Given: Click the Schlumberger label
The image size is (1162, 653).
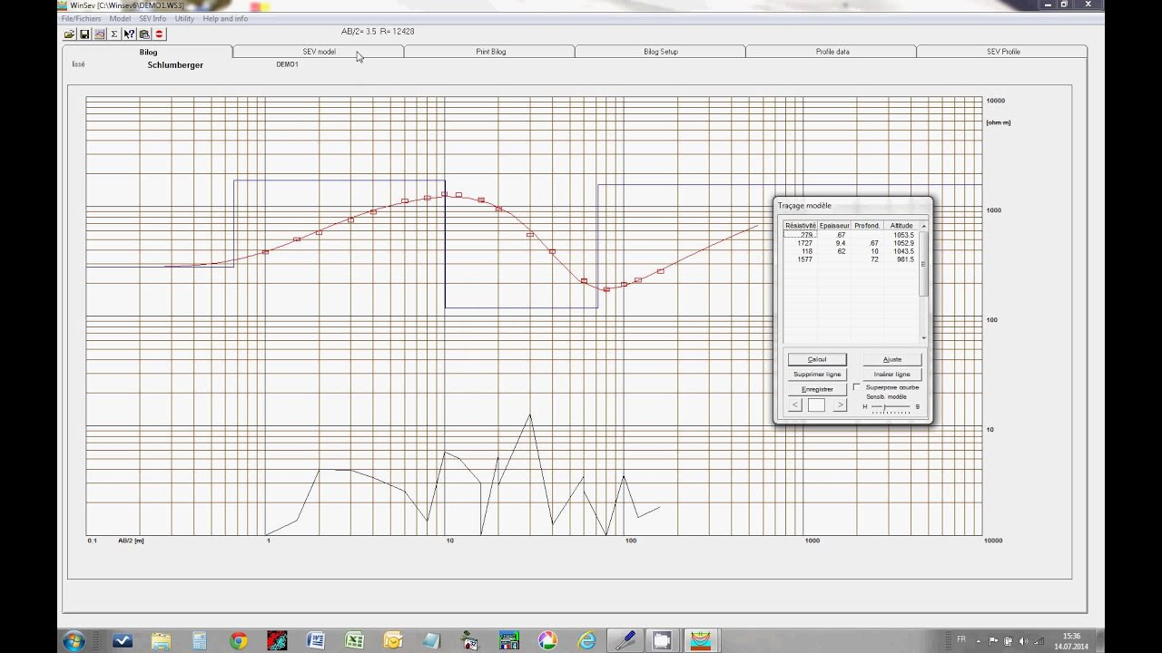Looking at the screenshot, I should 175,65.
